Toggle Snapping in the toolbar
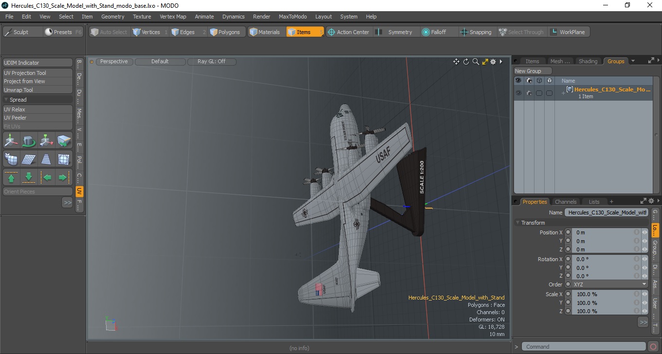This screenshot has height=354, width=662. 477,32
